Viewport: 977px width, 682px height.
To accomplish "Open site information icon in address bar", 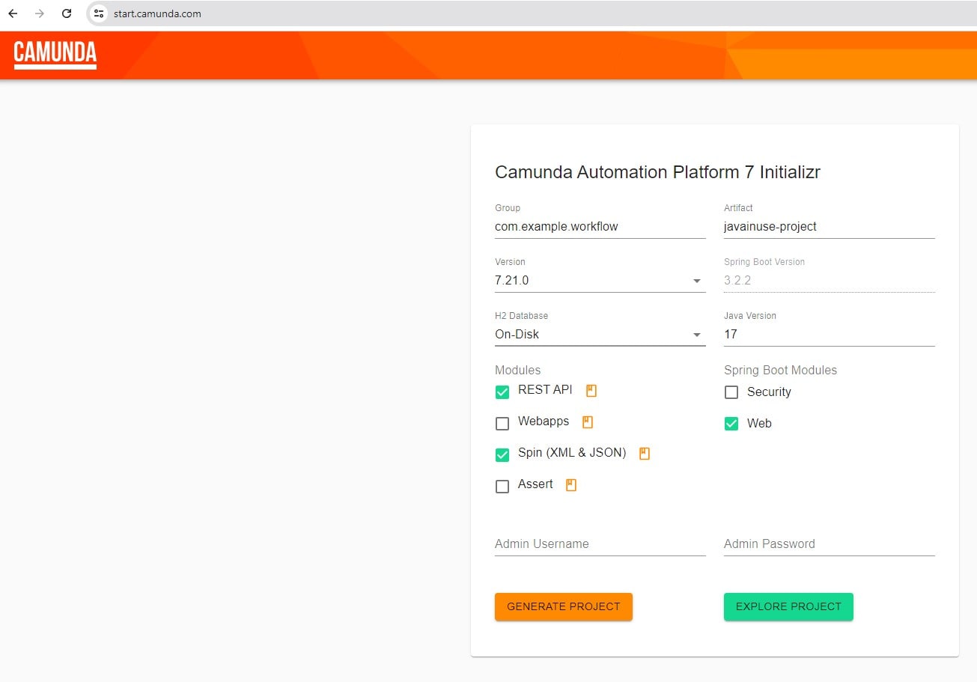I will [x=99, y=13].
